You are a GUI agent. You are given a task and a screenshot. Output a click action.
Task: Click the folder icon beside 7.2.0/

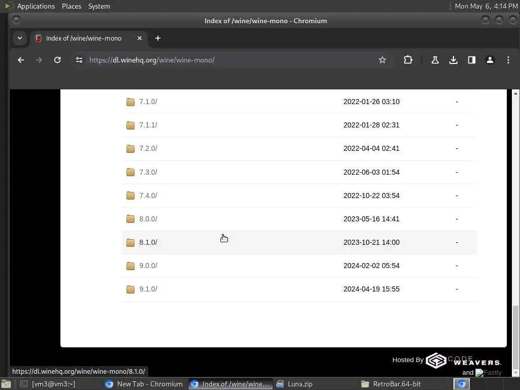pyautogui.click(x=131, y=149)
